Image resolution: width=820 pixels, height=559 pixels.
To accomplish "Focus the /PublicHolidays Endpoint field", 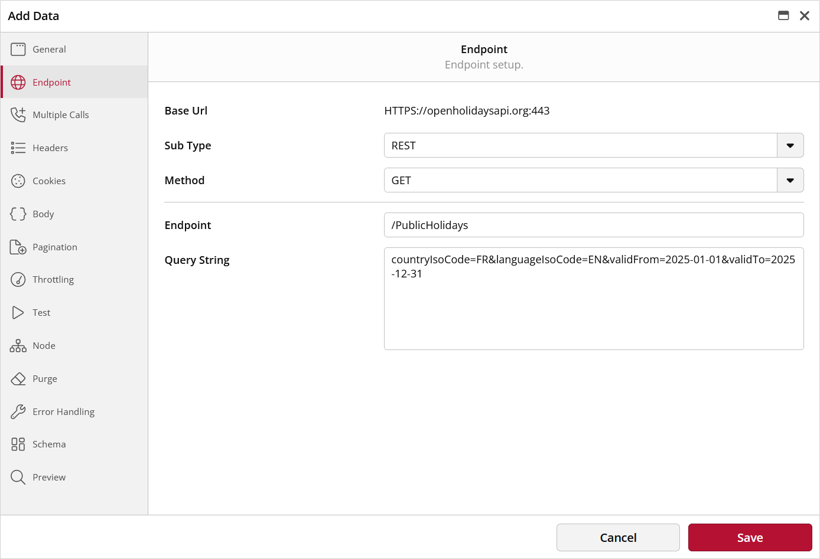I will pyautogui.click(x=594, y=225).
